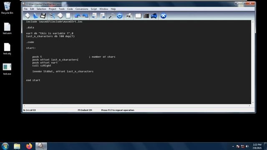Click the include masm32rt.inc line
The height and width of the screenshot is (150, 267).
pyautogui.click(x=54, y=22)
